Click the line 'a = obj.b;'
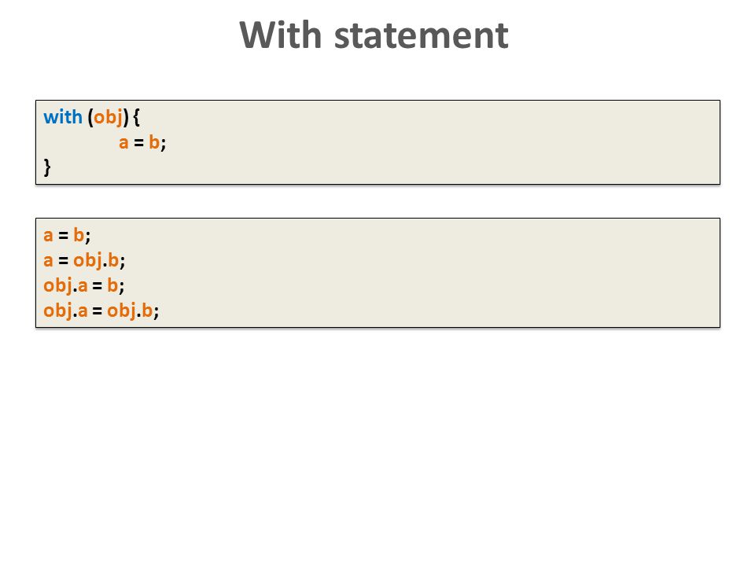This screenshot has width=755, height=566. point(84,261)
